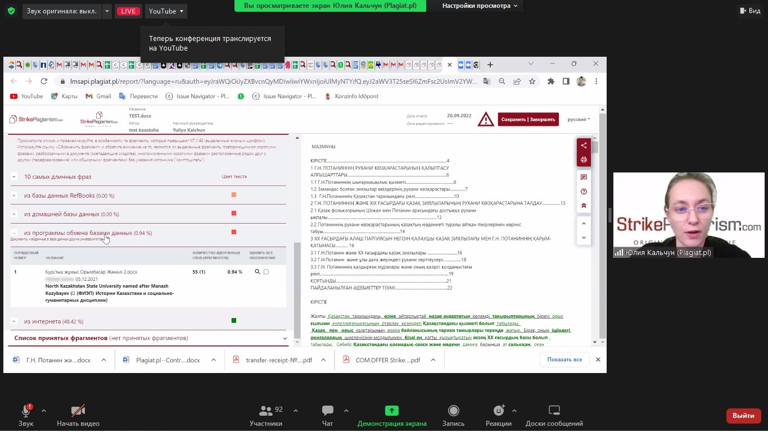Start video with Начать видео button
This screenshot has height=432, width=768.
[78, 416]
